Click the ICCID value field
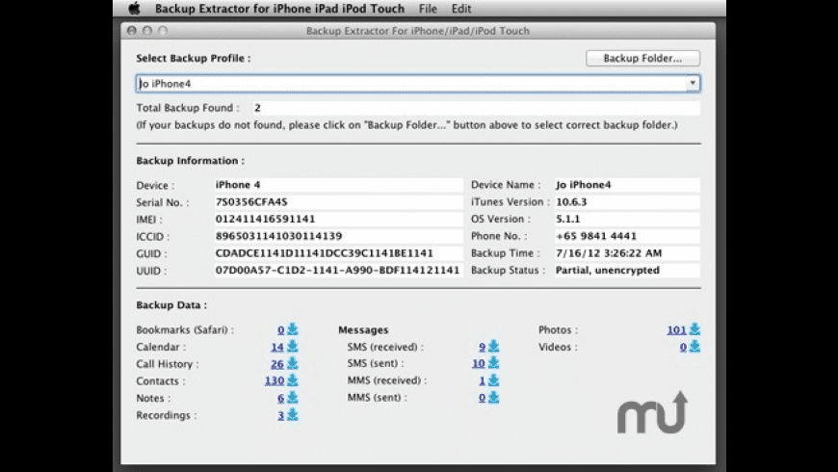838x472 pixels. click(338, 236)
